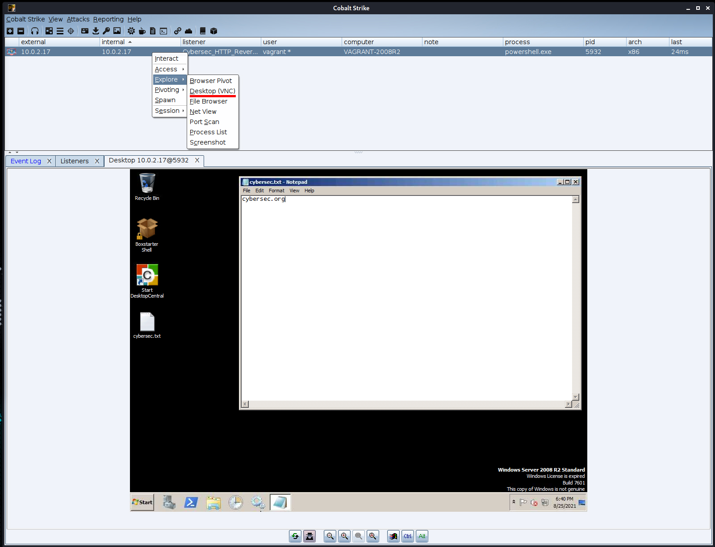Switch to the Listeners tab
The width and height of the screenshot is (715, 547).
[x=75, y=161]
